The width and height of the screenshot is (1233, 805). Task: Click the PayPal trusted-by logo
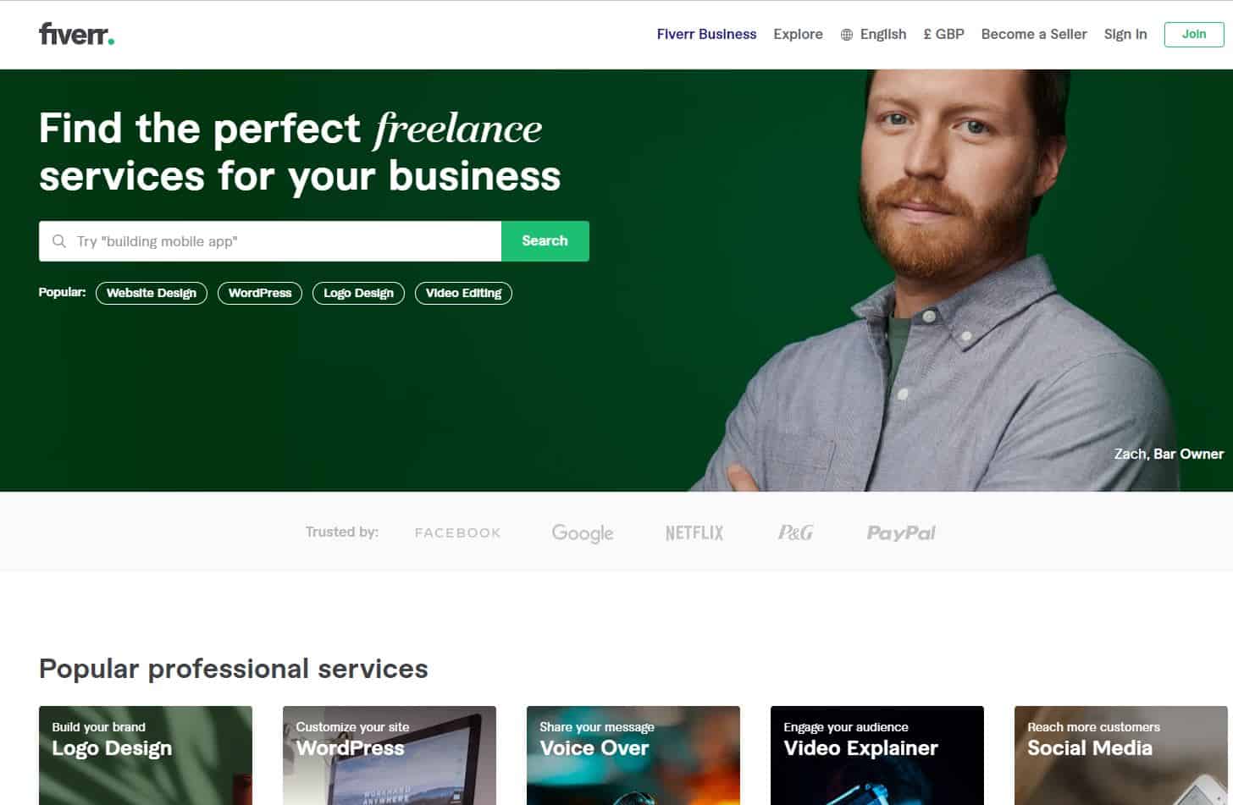tap(901, 532)
